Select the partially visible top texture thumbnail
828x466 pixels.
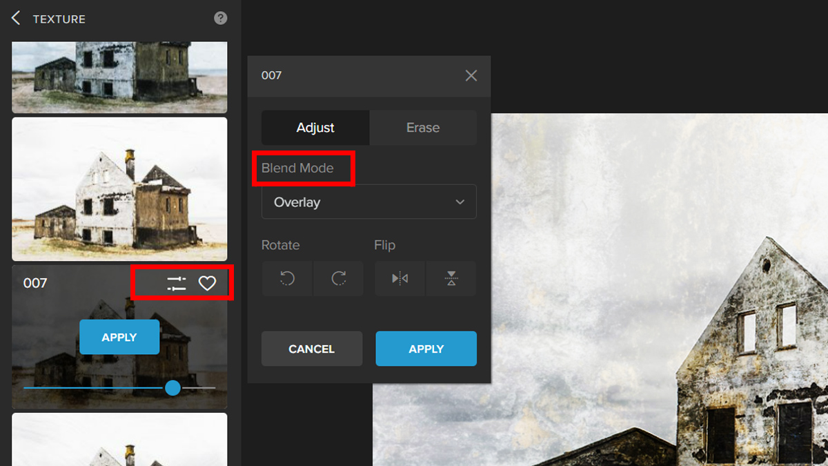coord(119,76)
